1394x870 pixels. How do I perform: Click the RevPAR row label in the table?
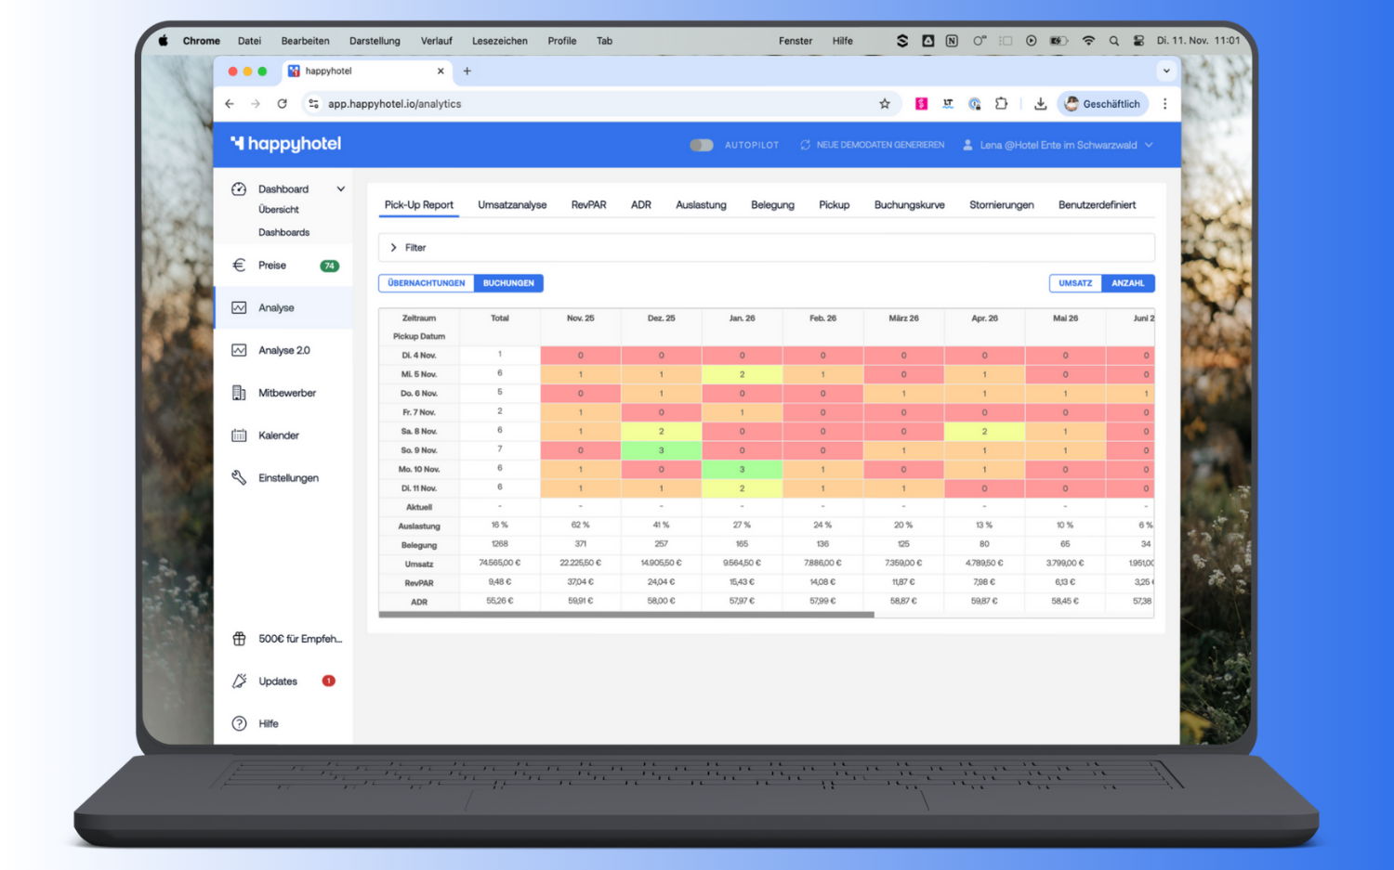tap(419, 583)
